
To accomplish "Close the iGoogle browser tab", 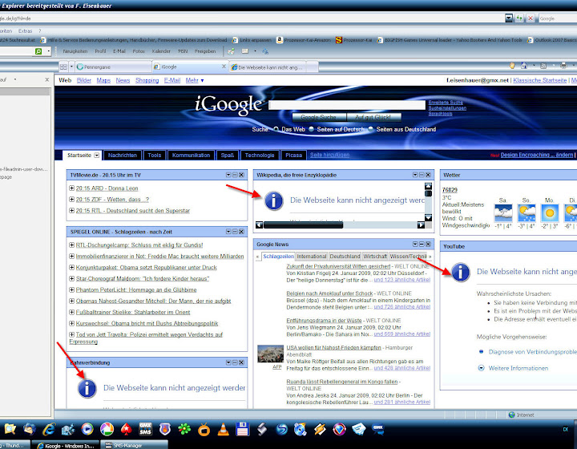I will [224, 67].
